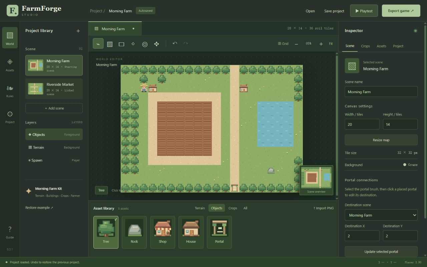427x267 pixels.
Task: Select the Rock asset thumbnail
Action: click(x=134, y=232)
